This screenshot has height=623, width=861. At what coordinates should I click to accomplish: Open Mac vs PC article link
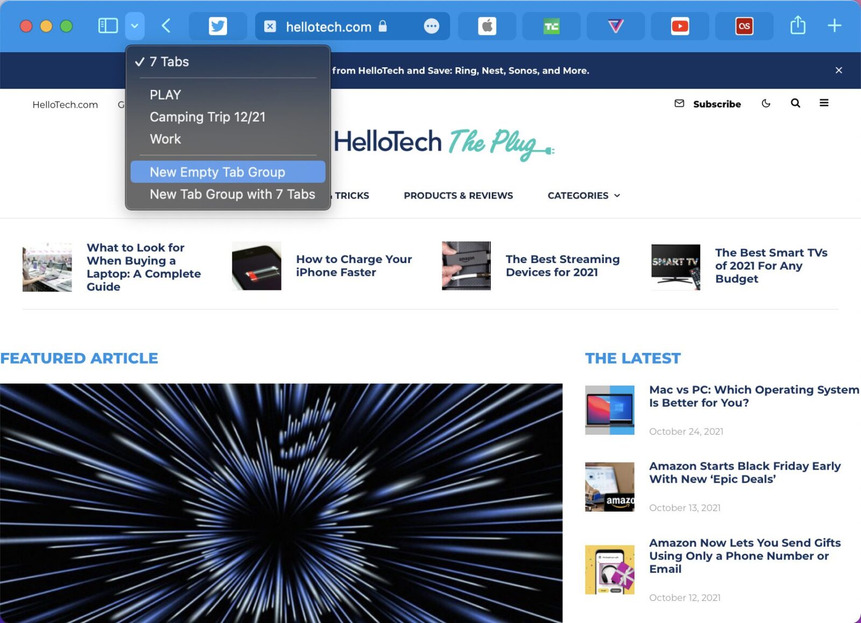753,396
